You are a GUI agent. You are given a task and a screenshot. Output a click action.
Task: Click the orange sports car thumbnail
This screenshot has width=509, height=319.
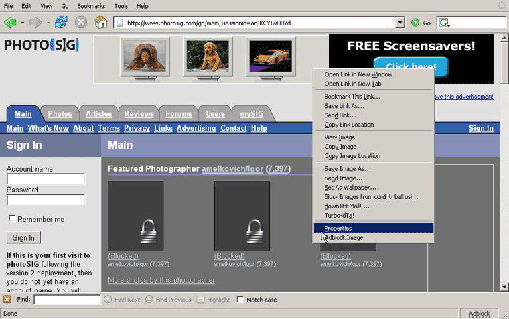pos(271,58)
